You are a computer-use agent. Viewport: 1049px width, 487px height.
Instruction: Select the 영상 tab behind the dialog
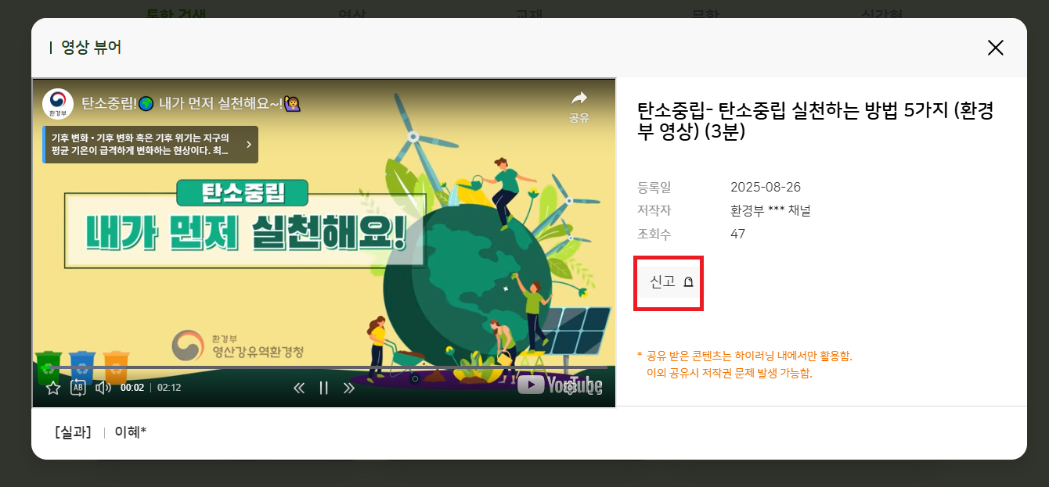click(x=352, y=13)
